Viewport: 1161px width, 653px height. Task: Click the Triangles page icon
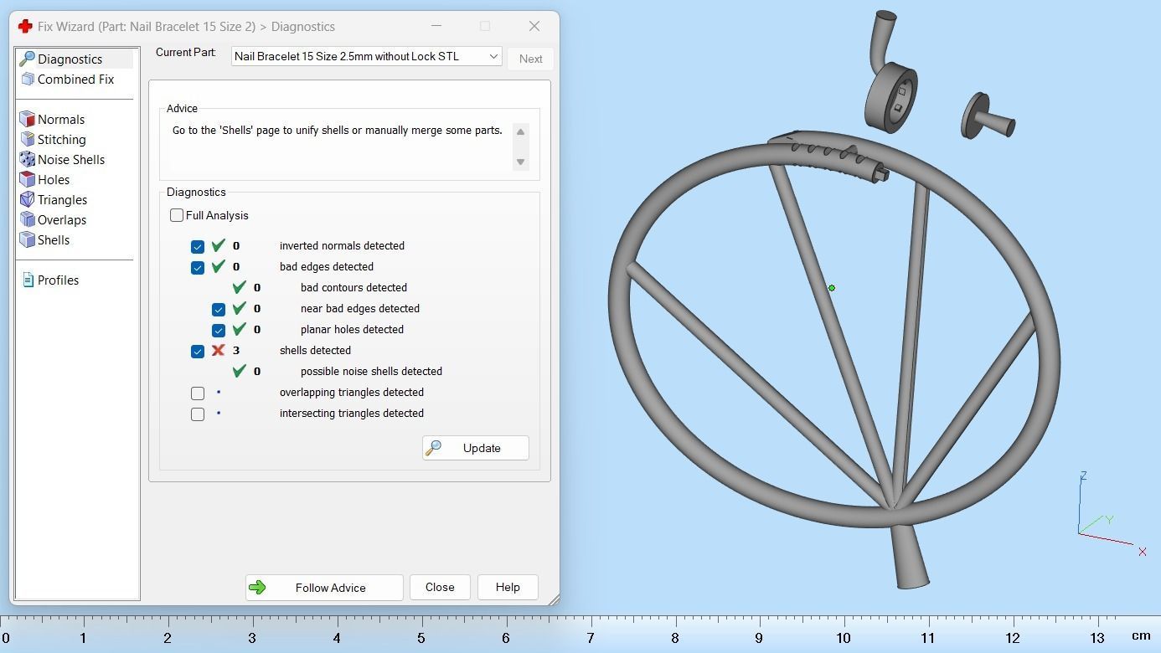pyautogui.click(x=27, y=199)
